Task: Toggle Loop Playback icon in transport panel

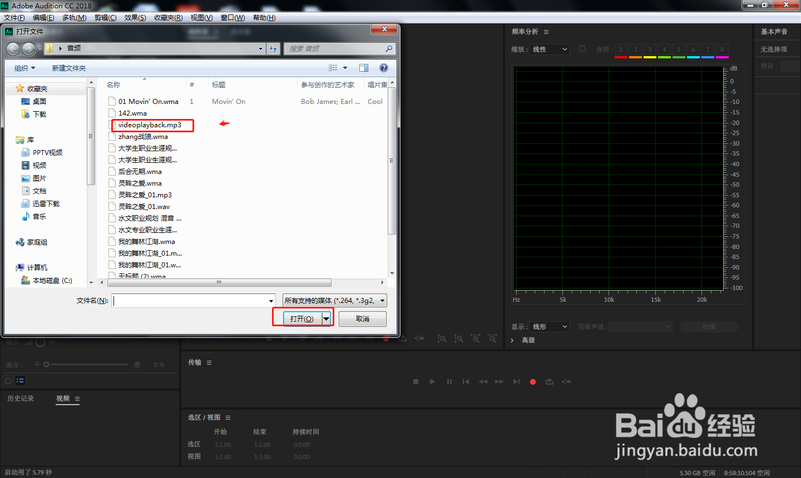Action: pyautogui.click(x=550, y=382)
